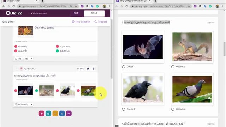This screenshot has width=226, height=127.
Task: Click the docs.google.com address bar
Action: (x=160, y=6)
